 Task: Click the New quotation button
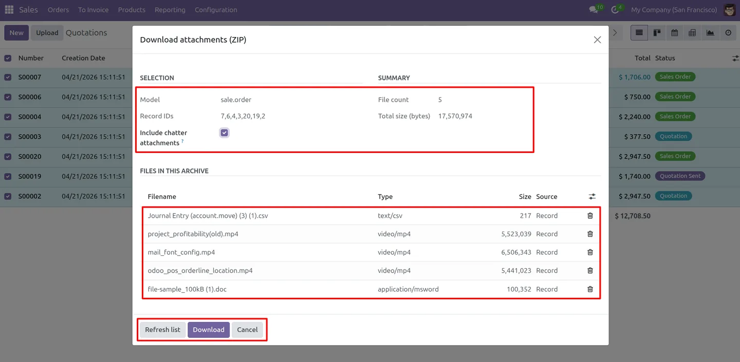(16, 33)
